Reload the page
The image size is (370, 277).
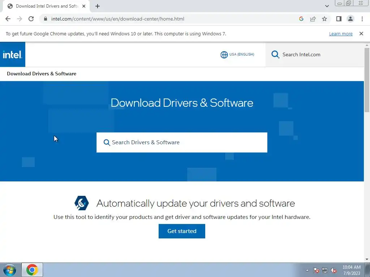coord(31,19)
